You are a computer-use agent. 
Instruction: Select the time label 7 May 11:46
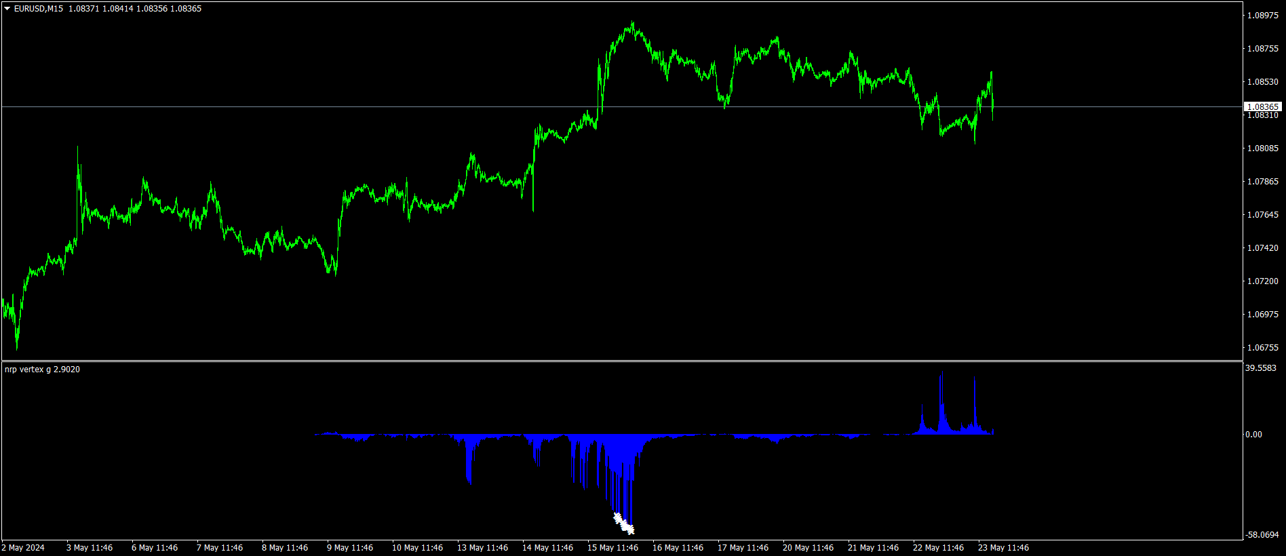click(x=220, y=548)
